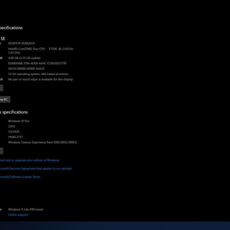Select the installed RAM value 4.00 GB
The width and height of the screenshot is (230, 230).
click(24, 58)
